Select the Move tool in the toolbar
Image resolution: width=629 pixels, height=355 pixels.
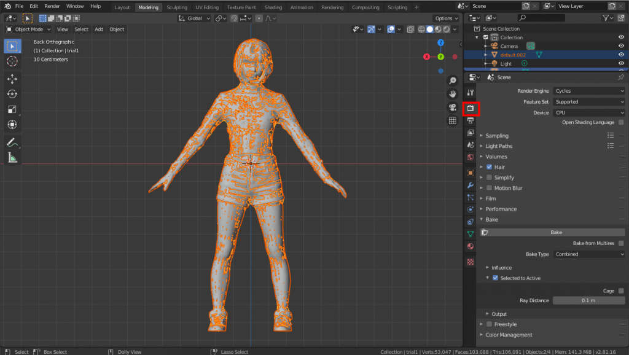coord(12,79)
